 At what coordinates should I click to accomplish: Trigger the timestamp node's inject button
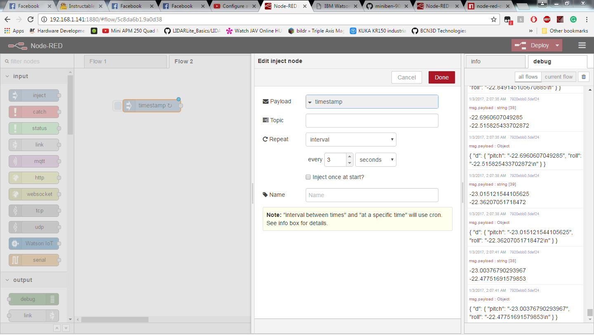pyautogui.click(x=118, y=106)
